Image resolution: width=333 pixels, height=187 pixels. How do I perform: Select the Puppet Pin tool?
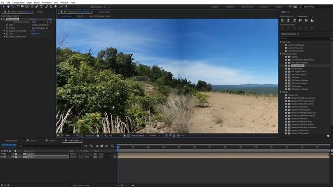tap(66, 7)
